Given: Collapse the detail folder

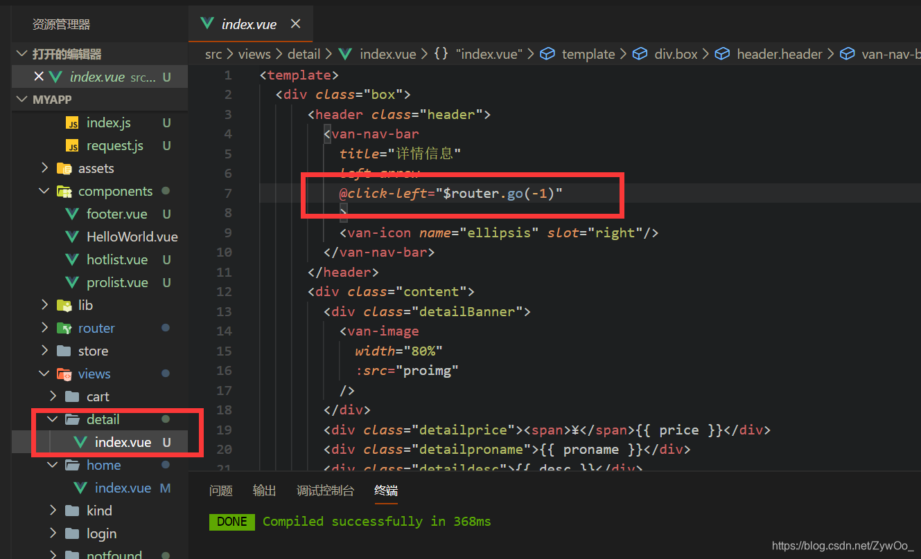Looking at the screenshot, I should 53,419.
